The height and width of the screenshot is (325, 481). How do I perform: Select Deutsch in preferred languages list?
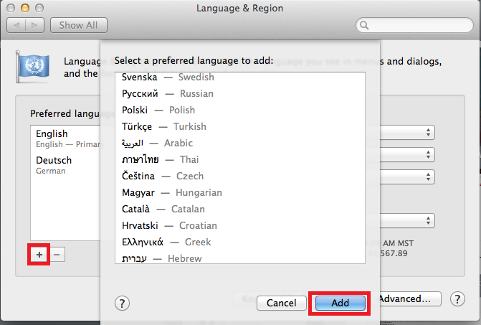point(52,166)
